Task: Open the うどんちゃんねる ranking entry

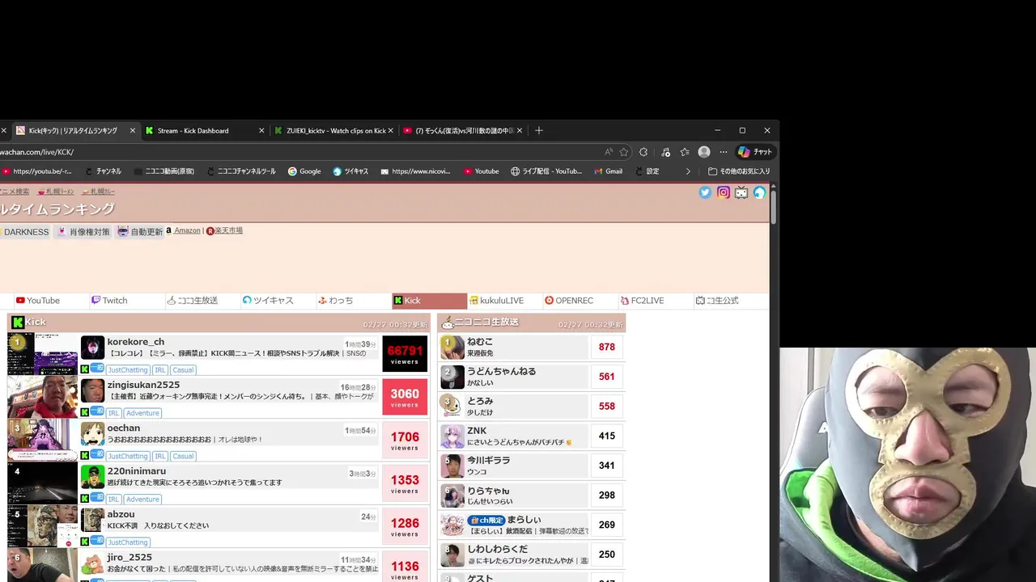Action: click(x=532, y=377)
